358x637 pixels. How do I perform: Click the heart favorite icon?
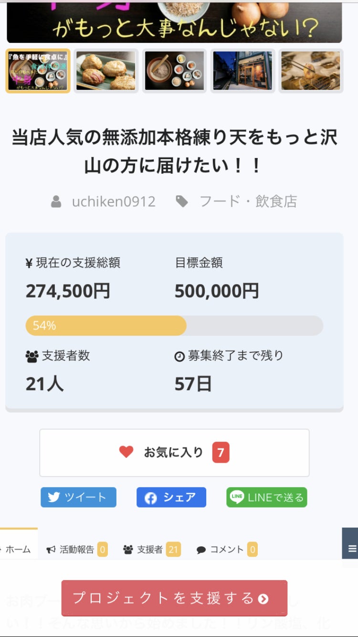coord(126,452)
